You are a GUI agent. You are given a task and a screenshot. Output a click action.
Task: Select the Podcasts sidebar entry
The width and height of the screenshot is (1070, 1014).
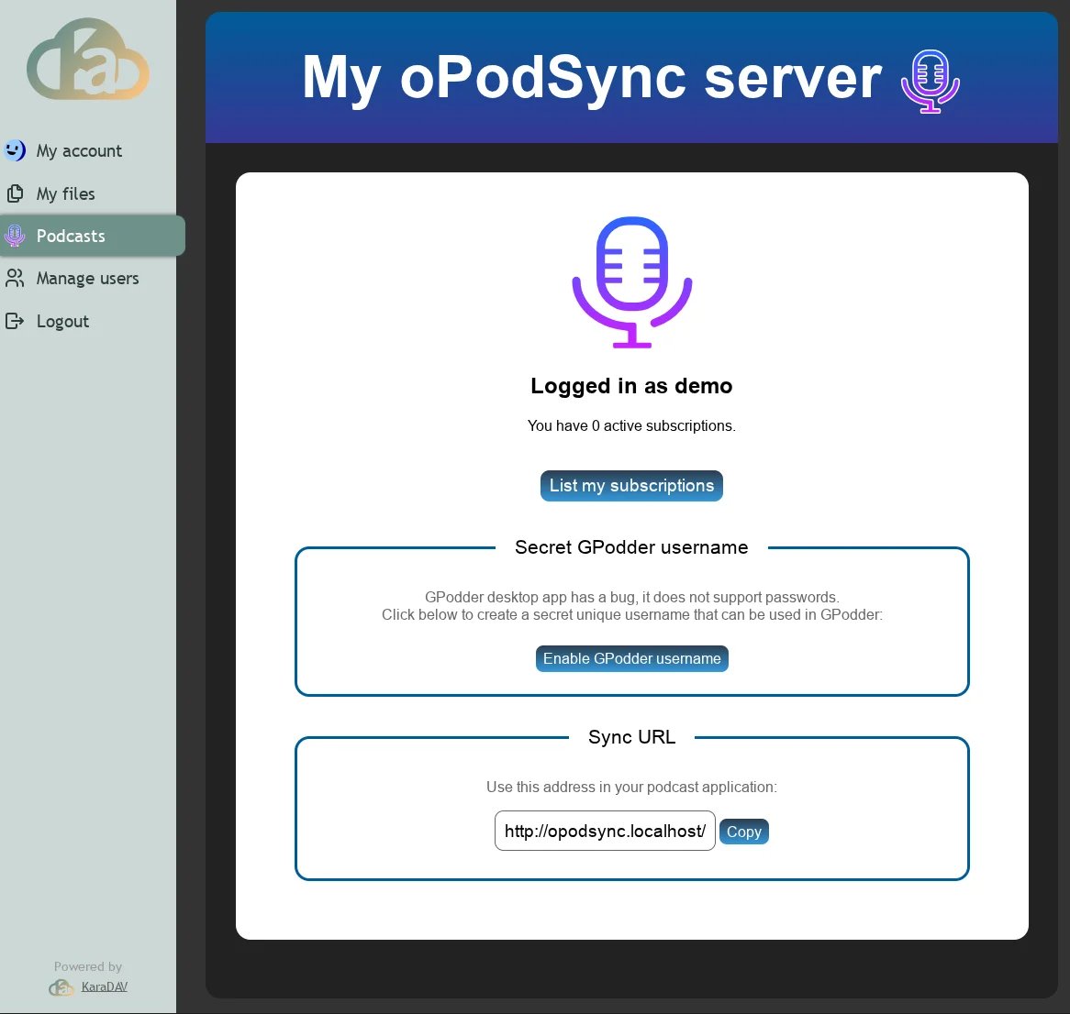pyautogui.click(x=71, y=236)
